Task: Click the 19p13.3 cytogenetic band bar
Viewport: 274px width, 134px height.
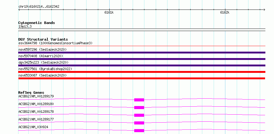Action: (142, 30)
